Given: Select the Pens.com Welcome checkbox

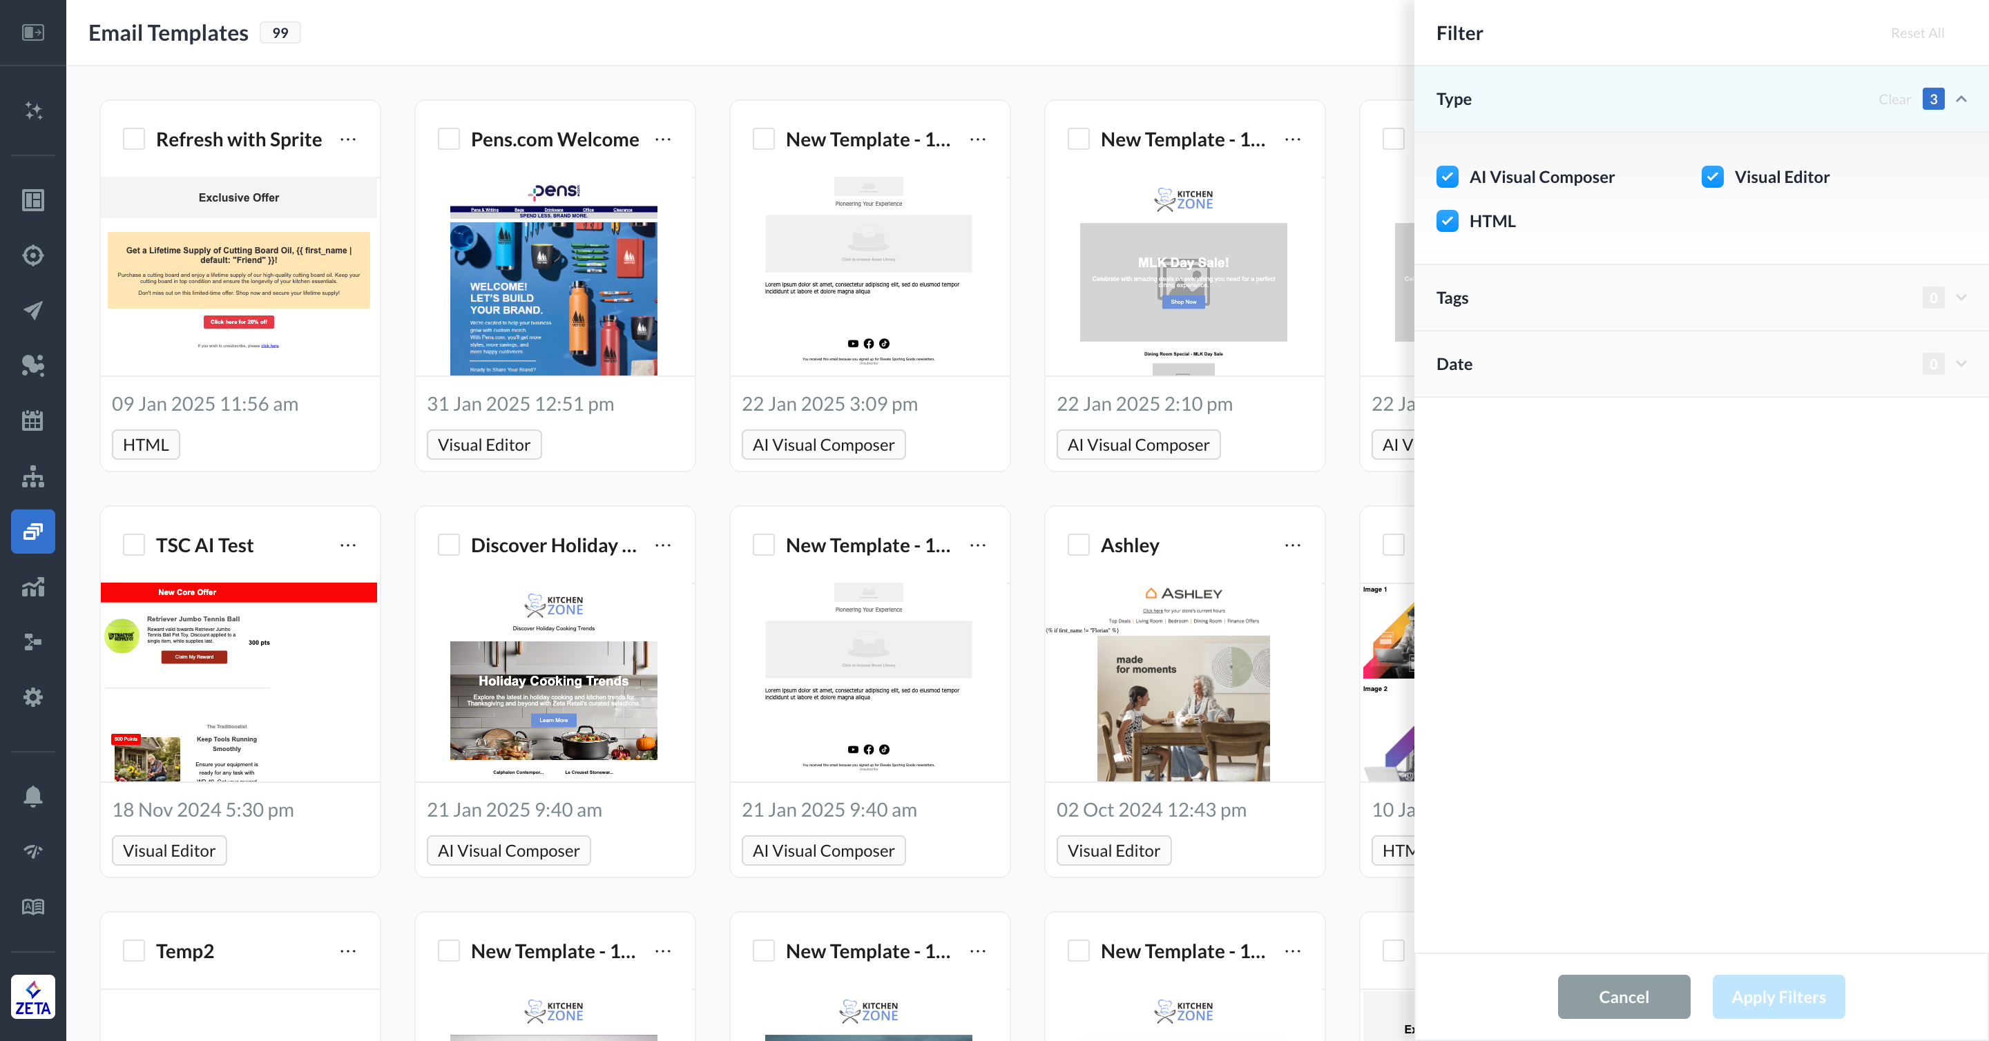Looking at the screenshot, I should [x=449, y=139].
